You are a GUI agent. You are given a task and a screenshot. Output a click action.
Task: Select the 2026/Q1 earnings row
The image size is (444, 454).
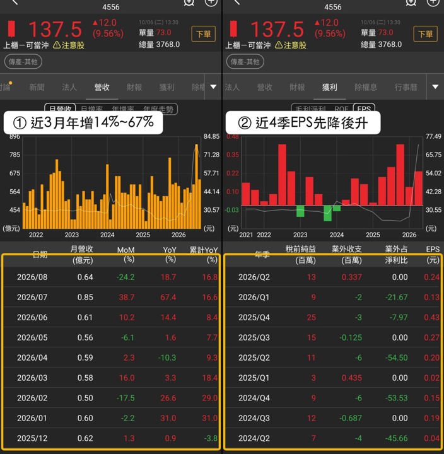[333, 297]
